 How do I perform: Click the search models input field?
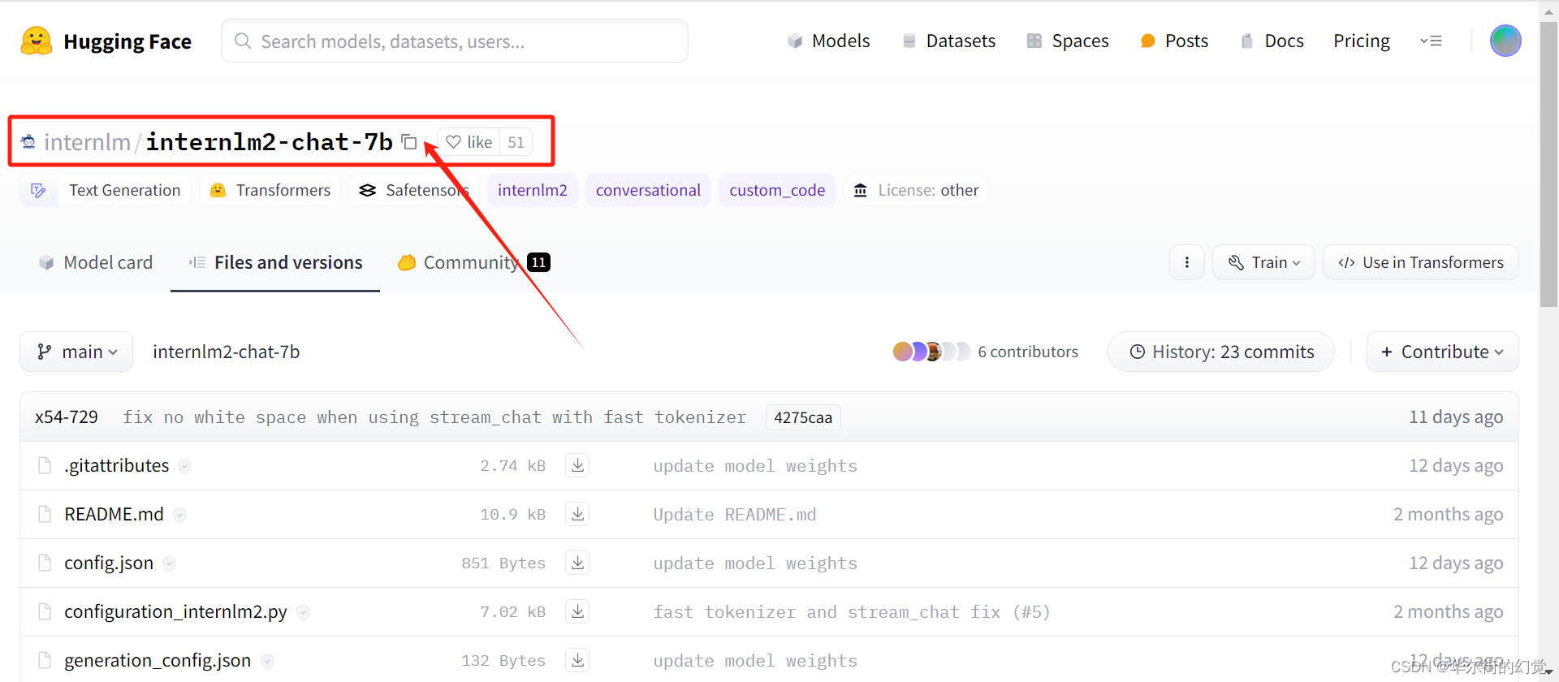(455, 41)
